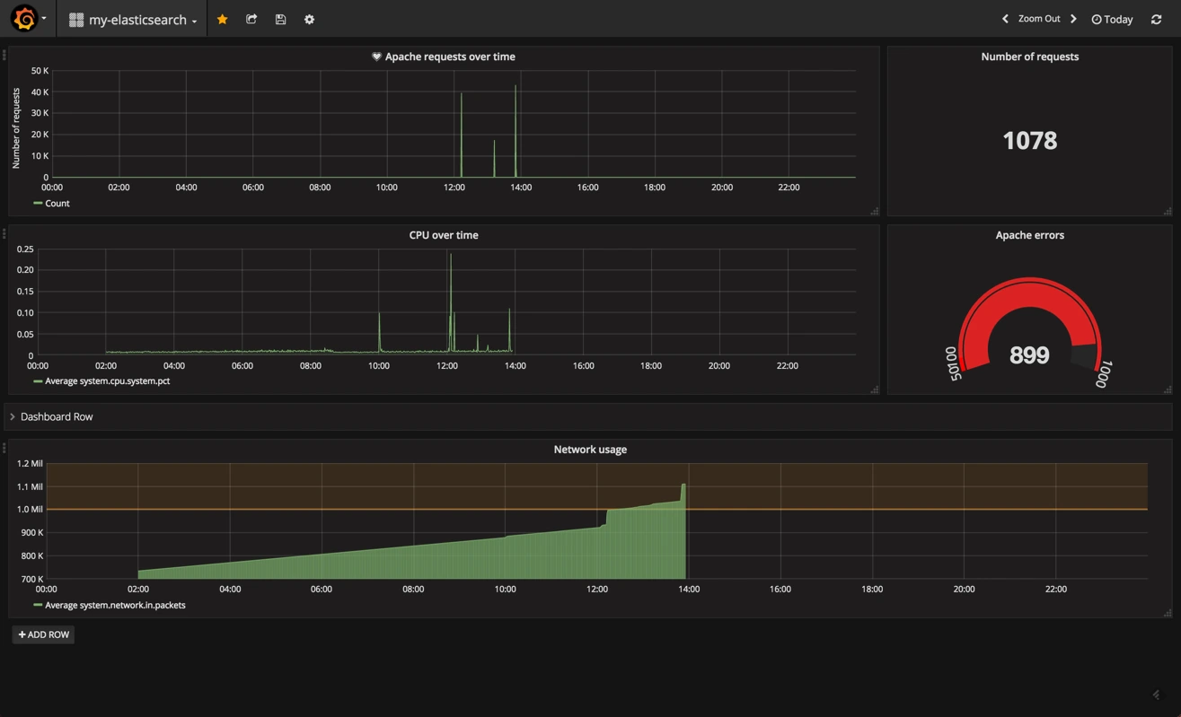The image size is (1181, 717).
Task: Click the refresh dashboard icon
Action: 1157,19
